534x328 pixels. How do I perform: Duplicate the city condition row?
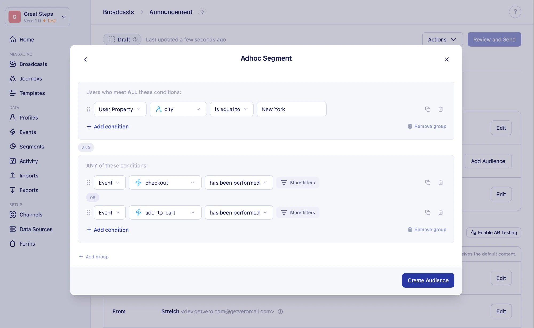click(x=427, y=109)
